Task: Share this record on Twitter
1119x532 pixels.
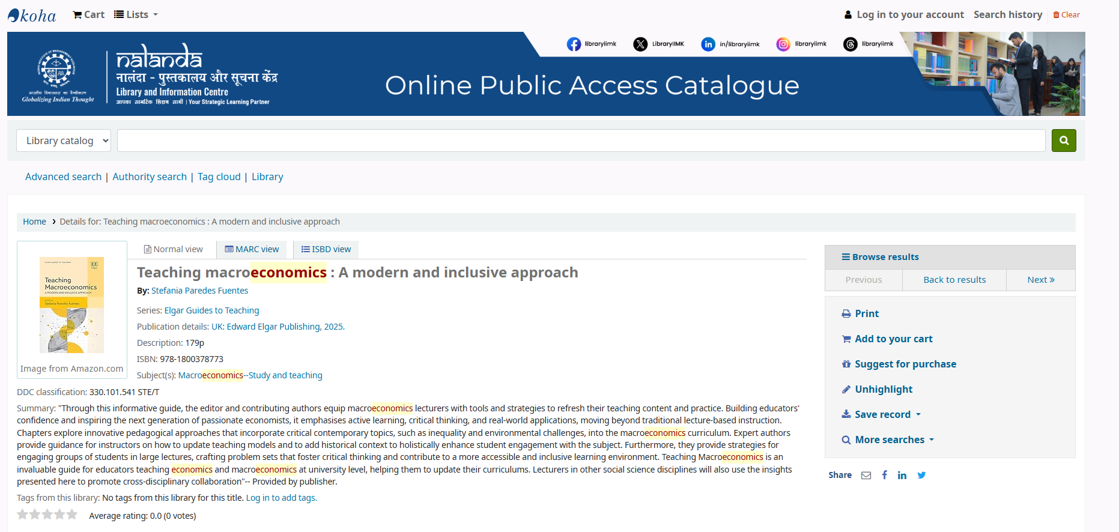Action: point(921,476)
